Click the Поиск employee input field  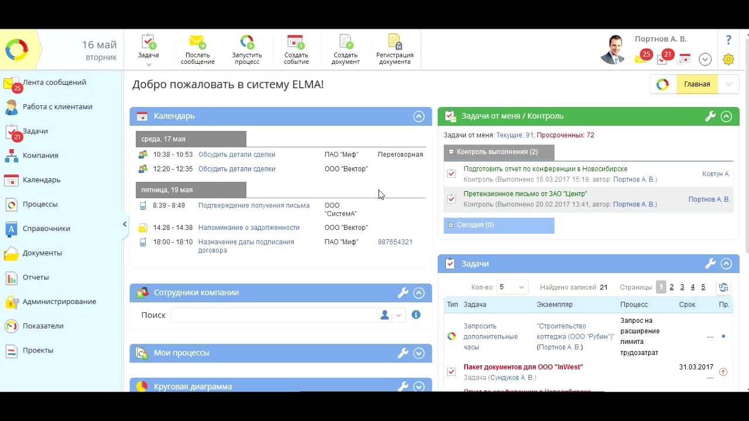(275, 315)
